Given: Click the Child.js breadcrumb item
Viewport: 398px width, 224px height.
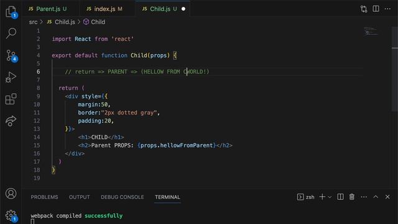Looking at the screenshot, I should pyautogui.click(x=61, y=22).
